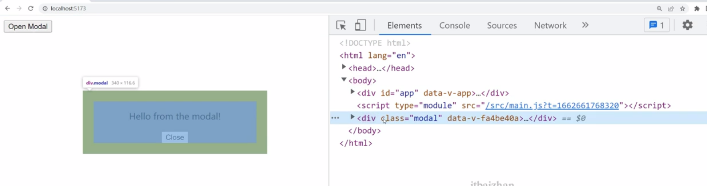This screenshot has width=707, height=186.
Task: Click the issues counter badge
Action: coord(656,25)
